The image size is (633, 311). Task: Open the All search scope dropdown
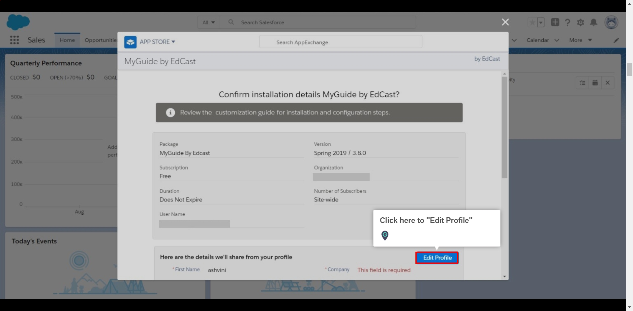coord(209,22)
